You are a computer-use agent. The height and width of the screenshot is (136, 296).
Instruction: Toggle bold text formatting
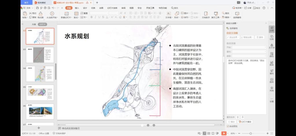[x=91, y=17]
